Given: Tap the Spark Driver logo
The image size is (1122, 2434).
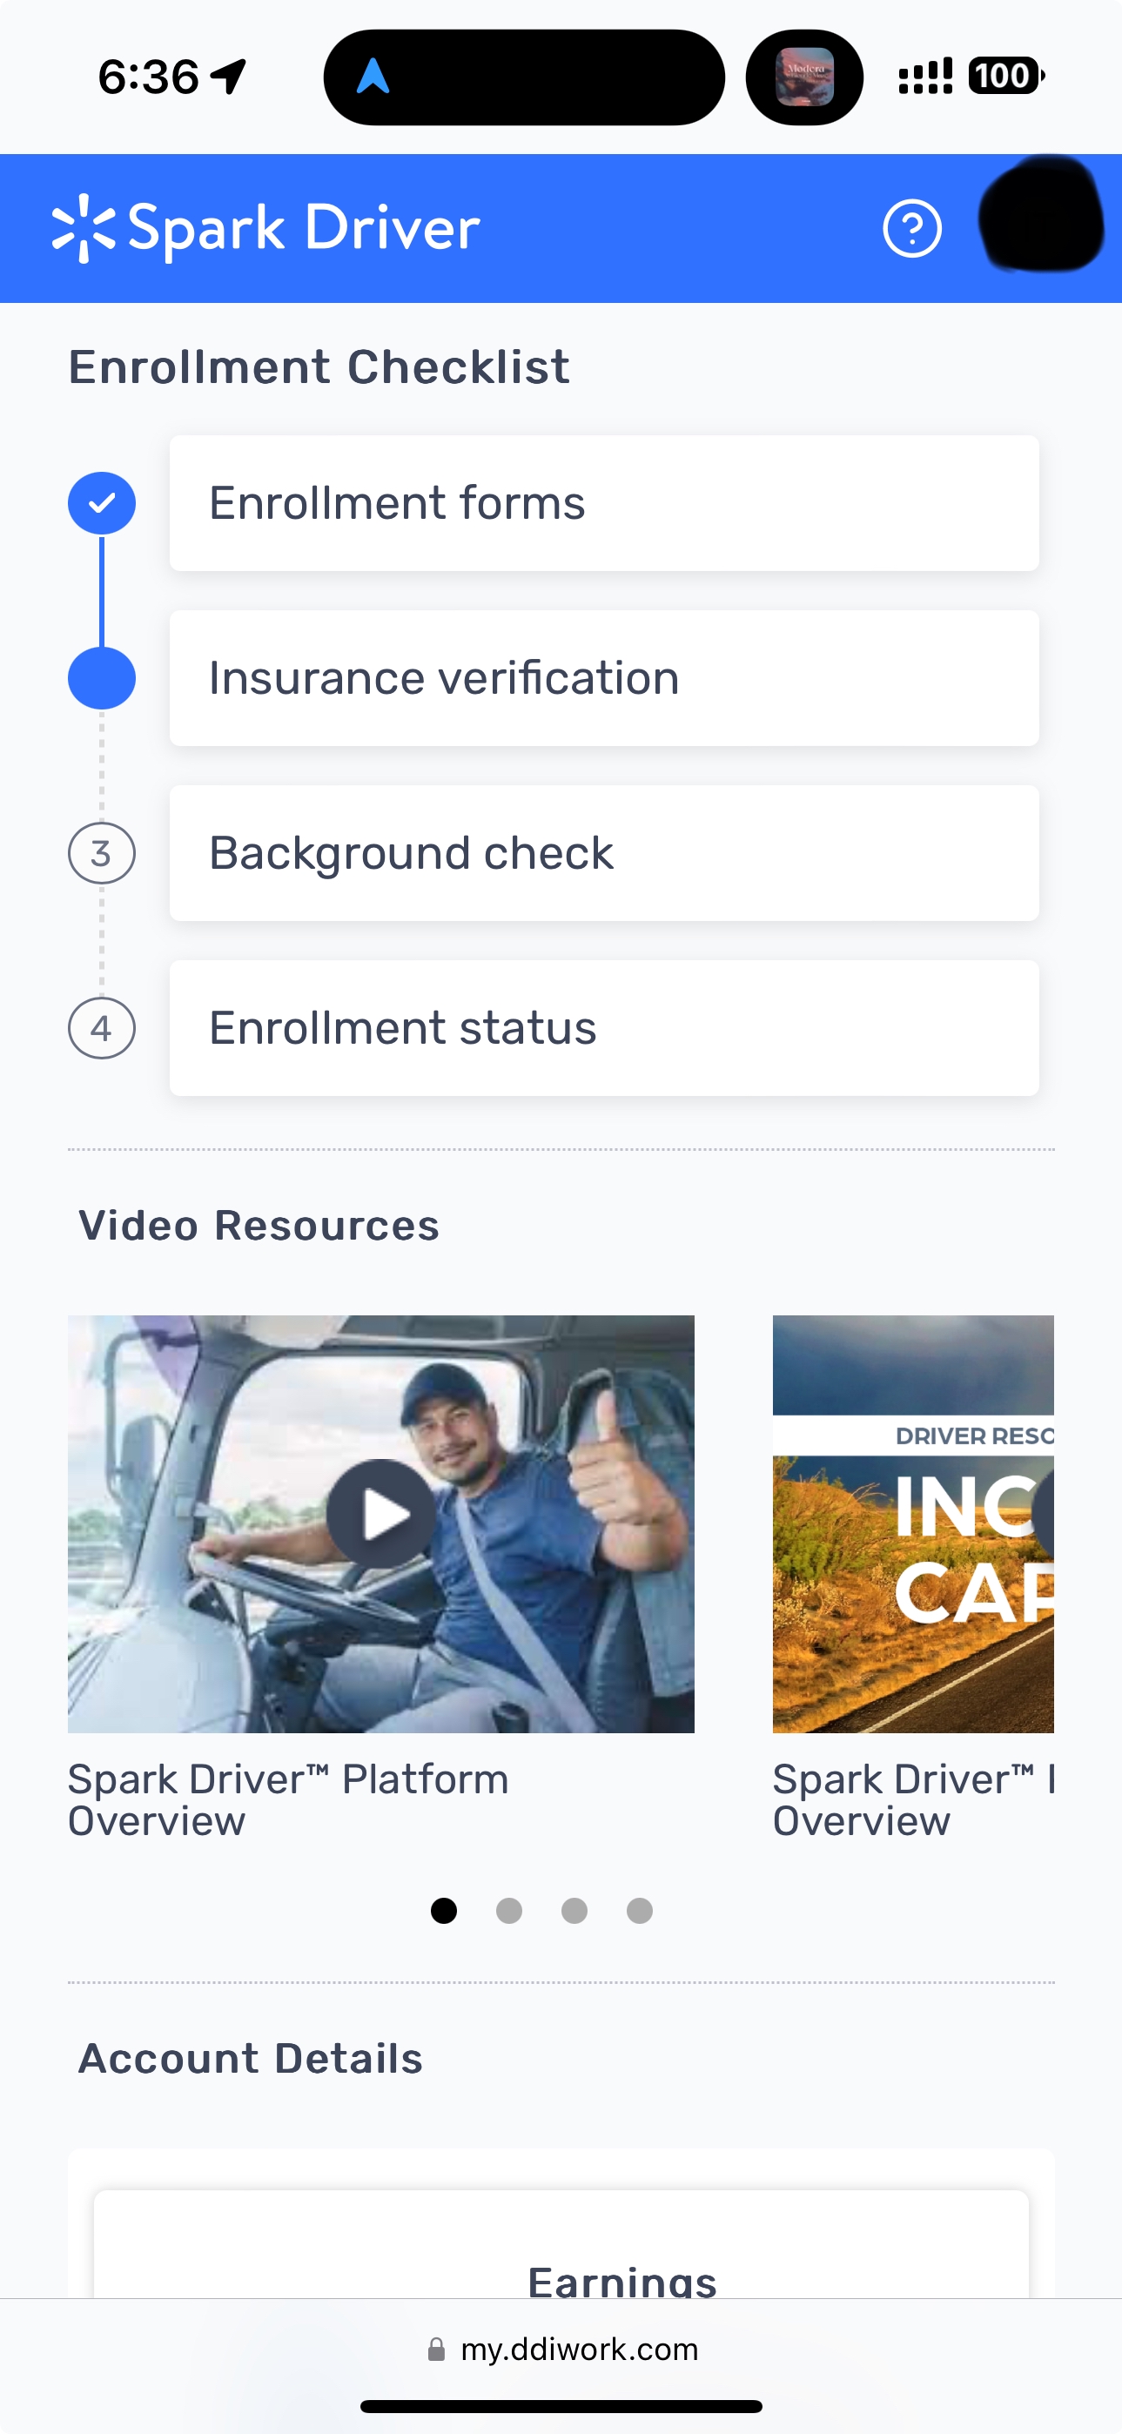Looking at the screenshot, I should (x=265, y=229).
